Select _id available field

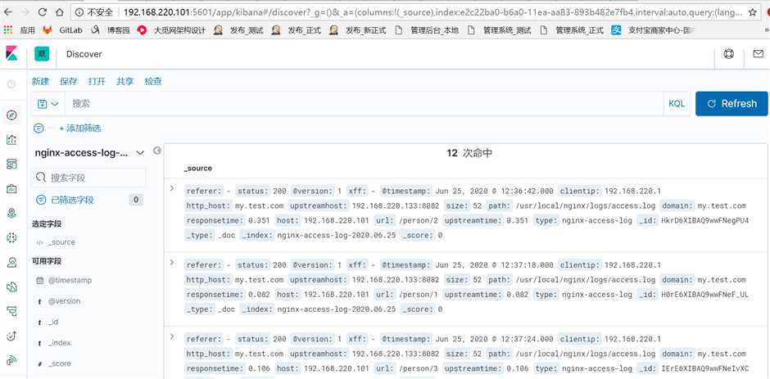53,322
